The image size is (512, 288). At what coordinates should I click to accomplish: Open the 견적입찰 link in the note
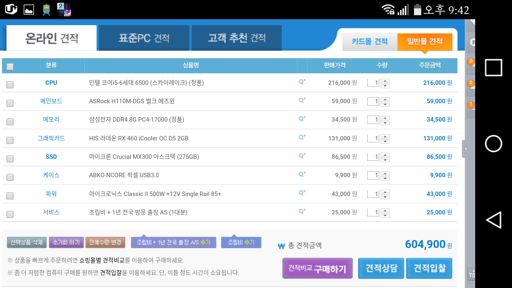point(111,273)
